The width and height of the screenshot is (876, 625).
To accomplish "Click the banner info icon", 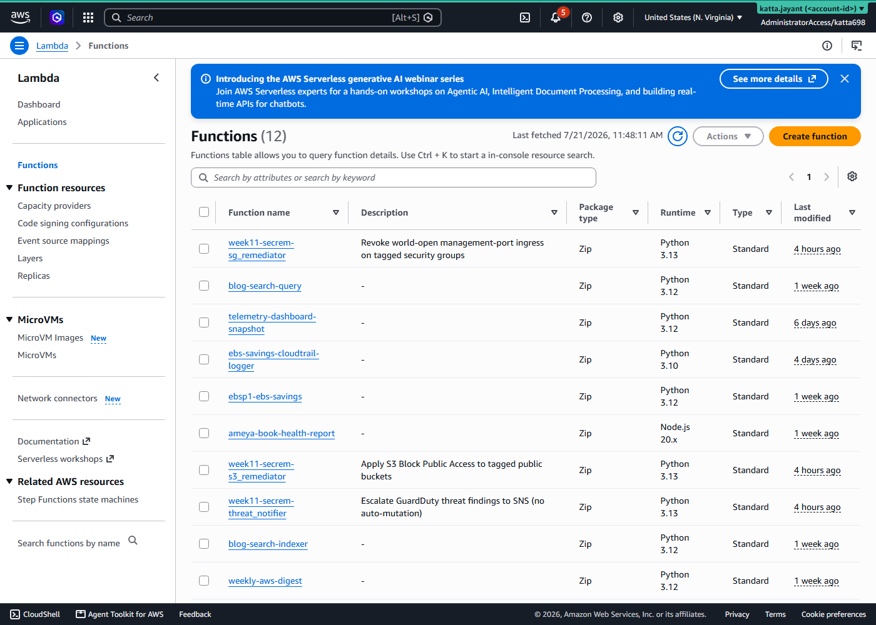I will pos(205,79).
